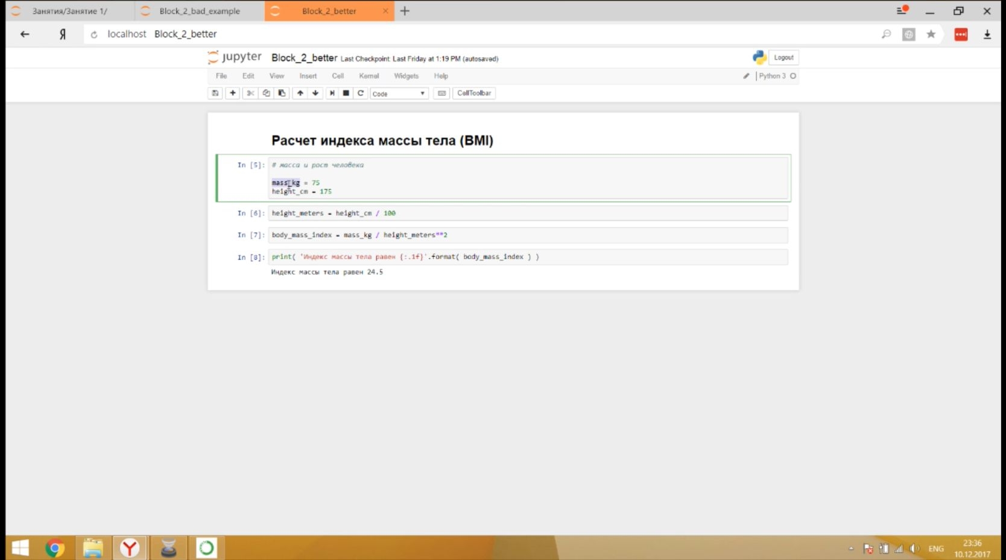Image resolution: width=1006 pixels, height=560 pixels.
Task: Copy the selected cell
Action: [266, 93]
